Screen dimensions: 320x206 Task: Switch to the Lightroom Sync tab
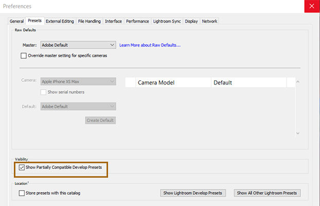[x=167, y=21]
